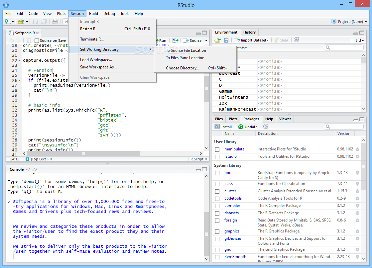The height and width of the screenshot is (268, 372).
Task: Check the manipulate package checkbox
Action: coord(217,149)
